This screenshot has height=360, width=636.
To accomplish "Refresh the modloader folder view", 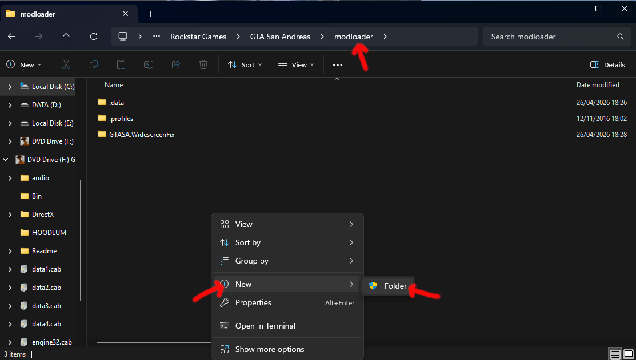I will pos(94,37).
